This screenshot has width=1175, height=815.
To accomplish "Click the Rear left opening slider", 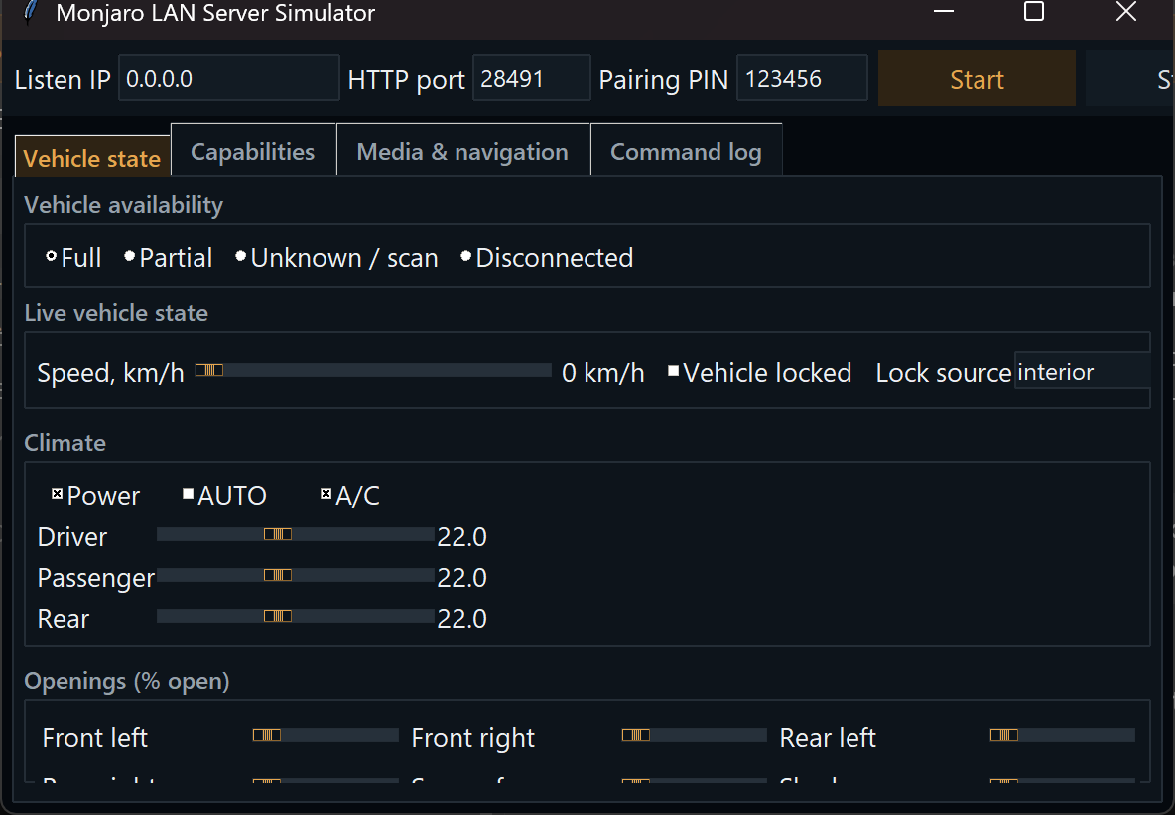I will [1063, 735].
